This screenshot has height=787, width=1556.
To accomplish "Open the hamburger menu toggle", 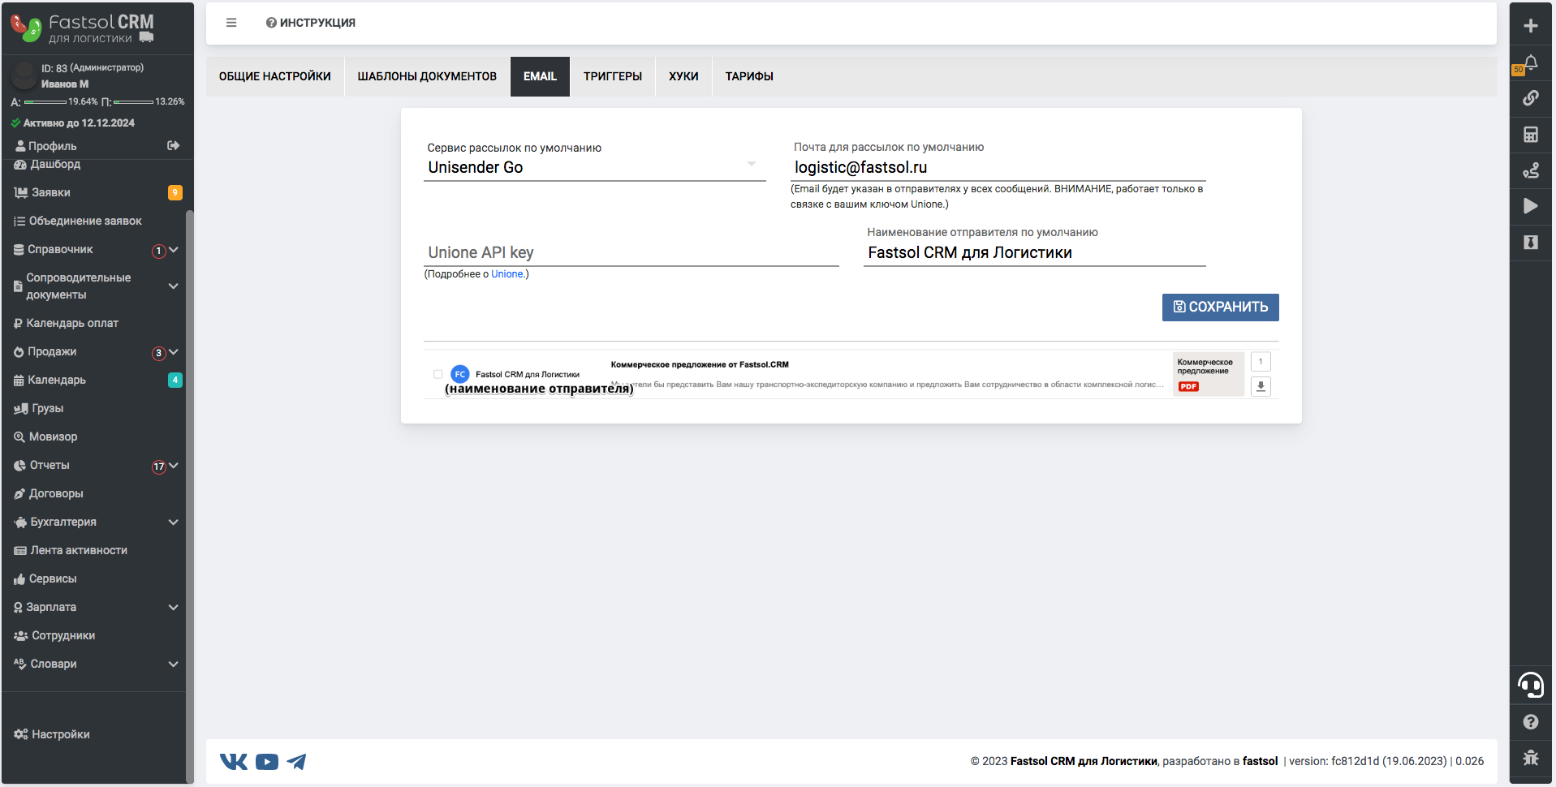I will (231, 23).
